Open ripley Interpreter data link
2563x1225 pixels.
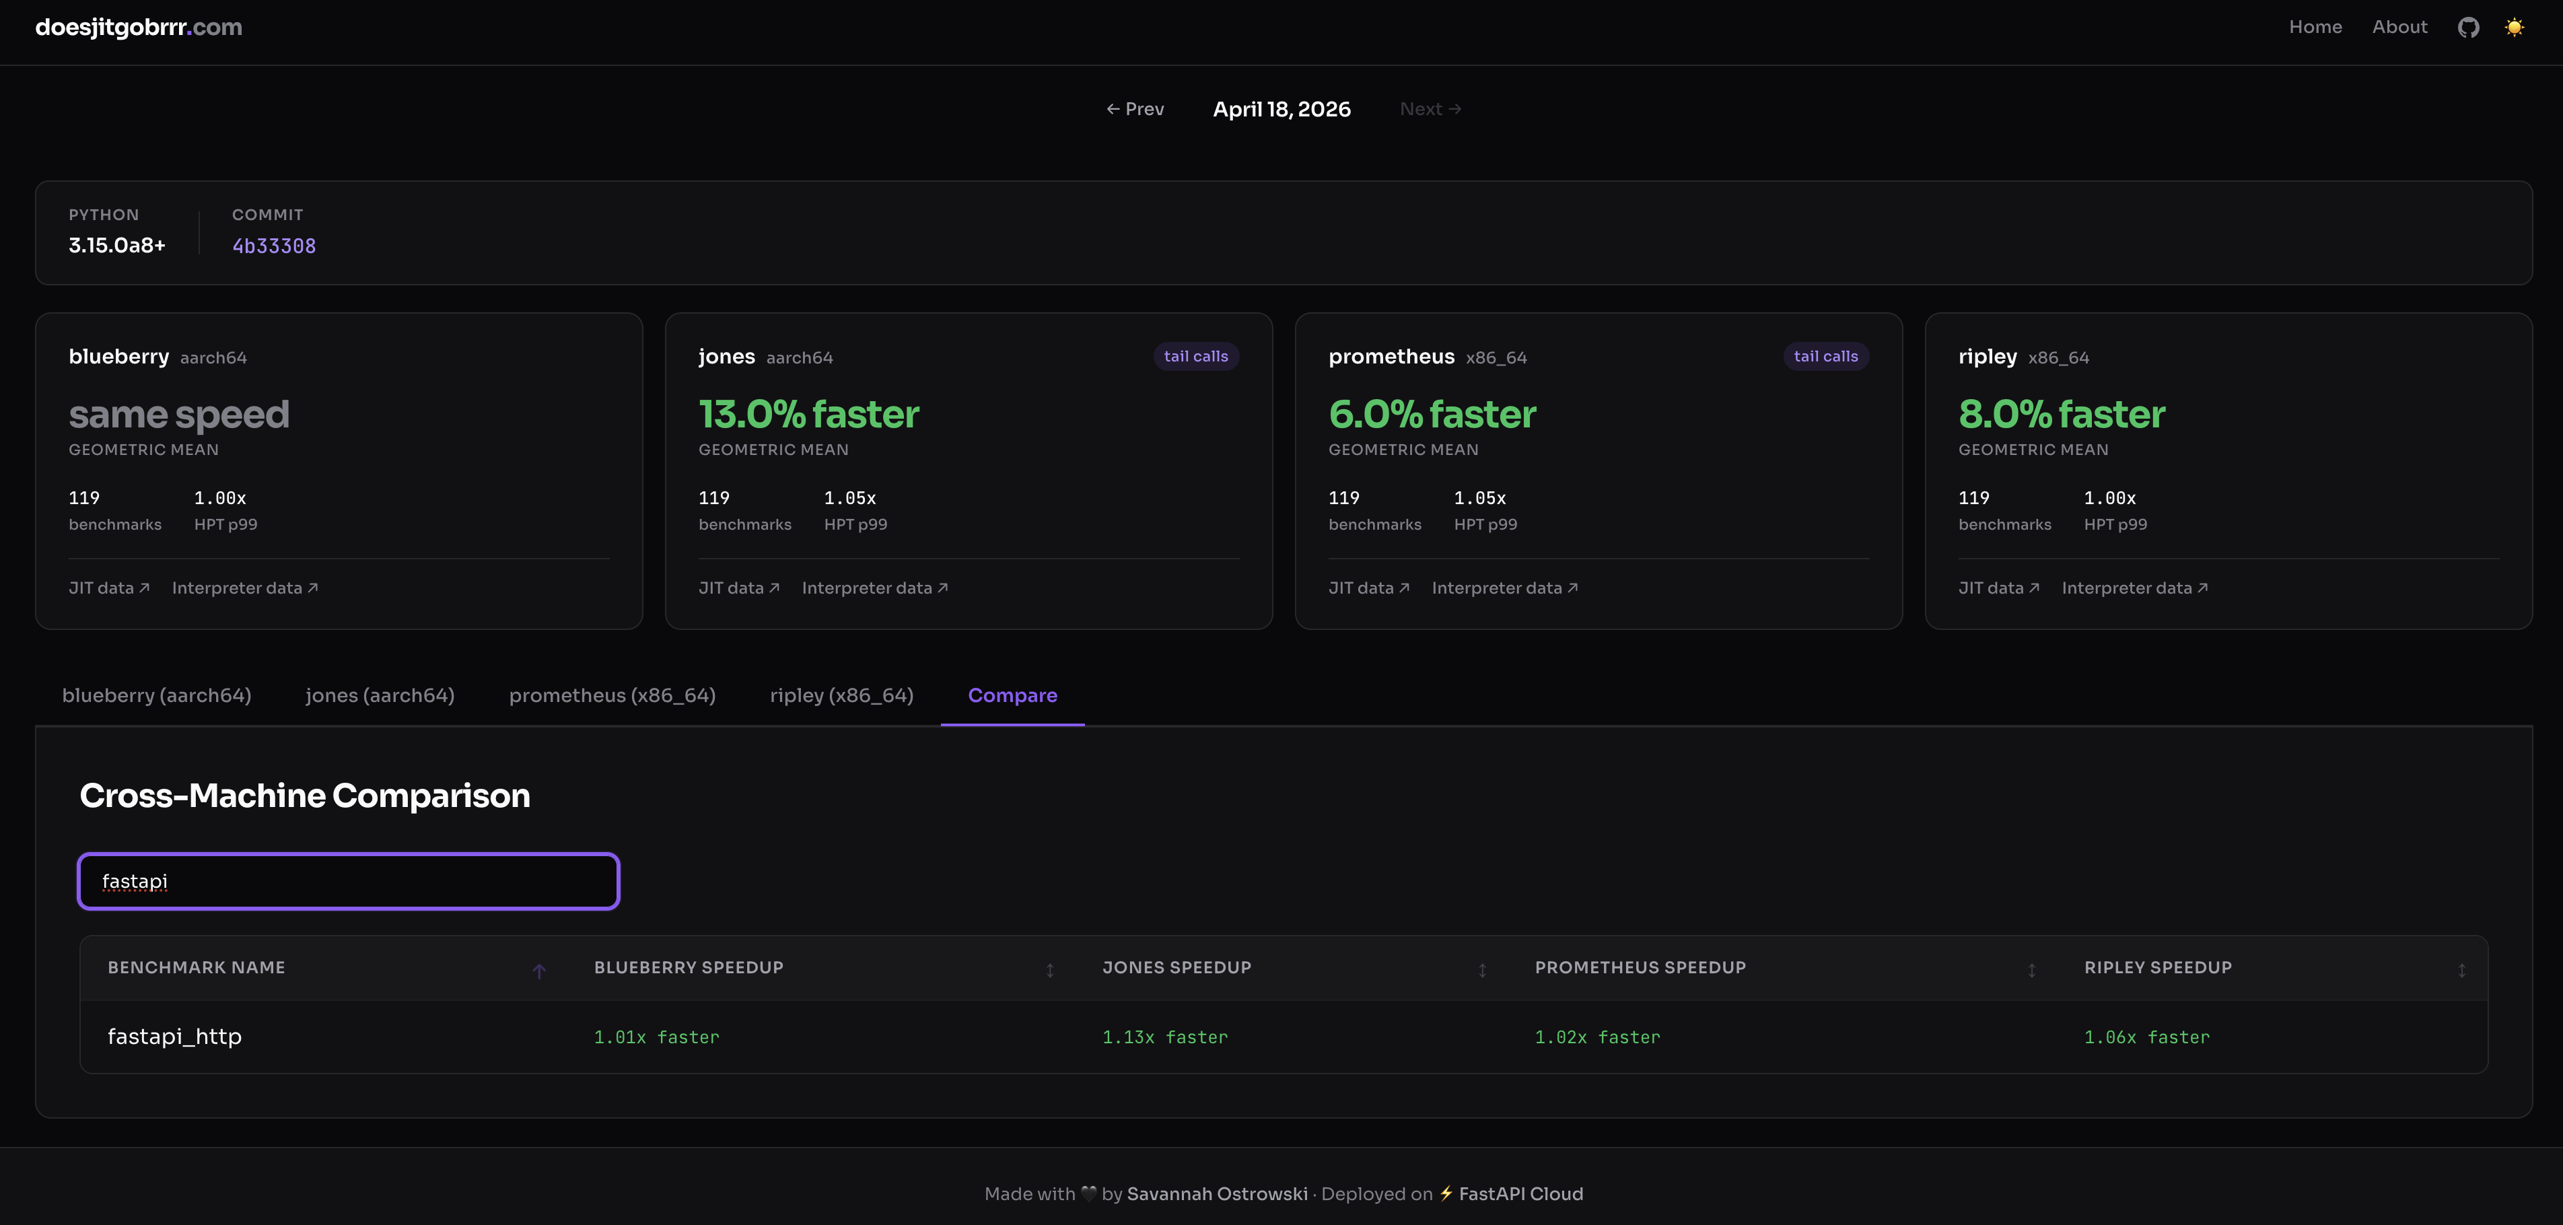(2134, 588)
